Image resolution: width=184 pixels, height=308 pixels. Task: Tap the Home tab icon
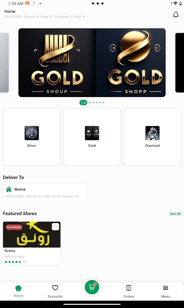pyautogui.click(x=18, y=288)
